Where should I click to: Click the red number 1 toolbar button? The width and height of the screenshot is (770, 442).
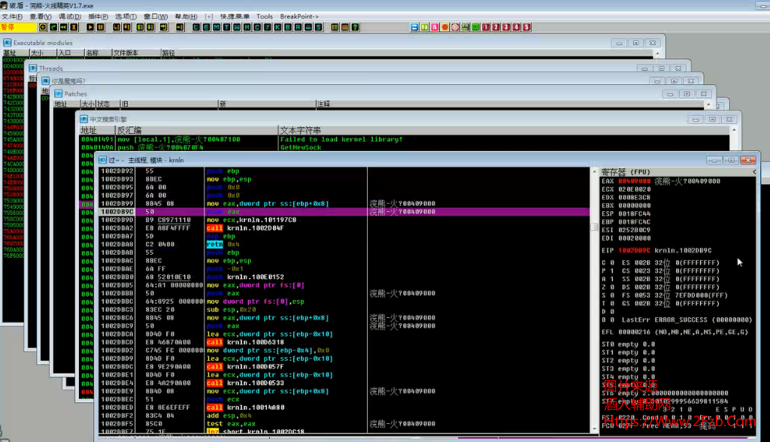point(486,27)
